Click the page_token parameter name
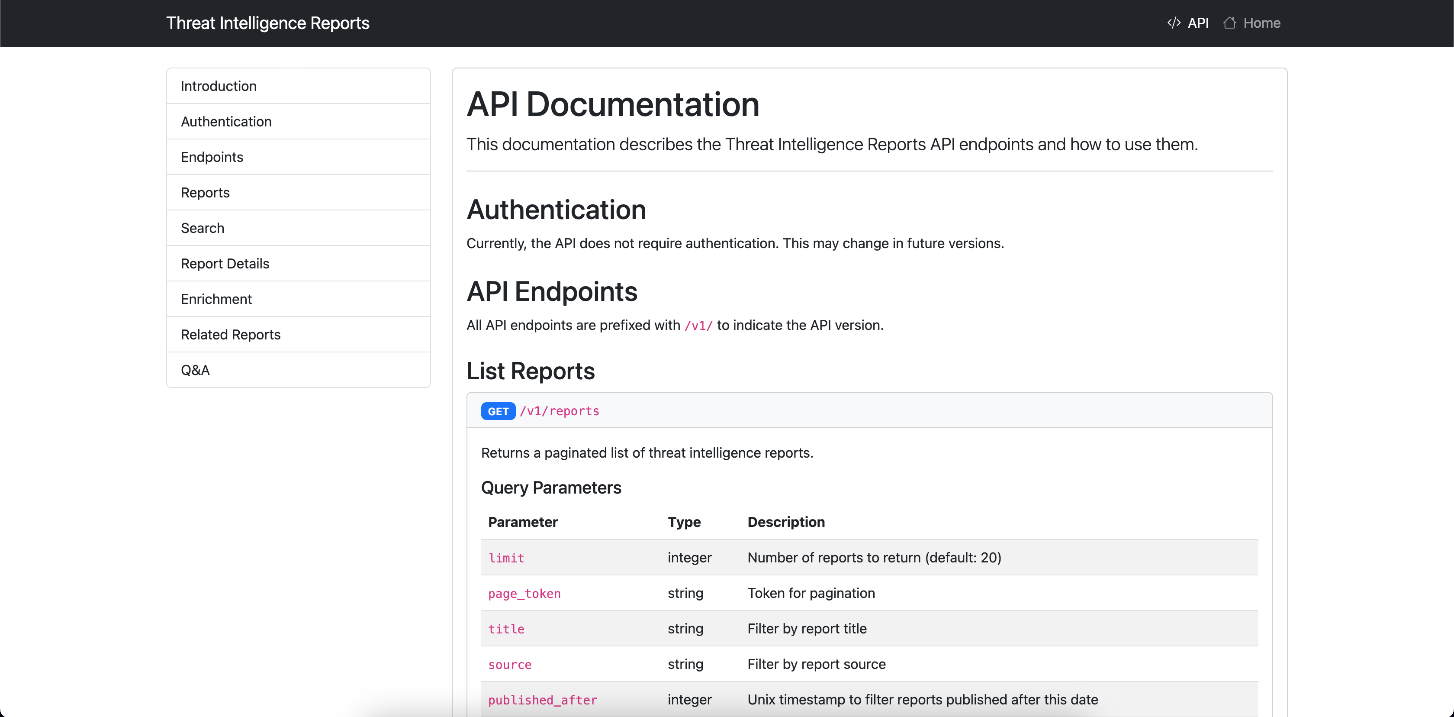 524,593
